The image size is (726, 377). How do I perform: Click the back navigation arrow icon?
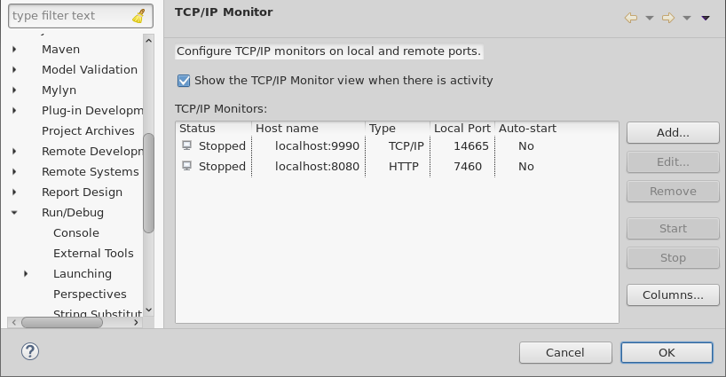pos(631,17)
